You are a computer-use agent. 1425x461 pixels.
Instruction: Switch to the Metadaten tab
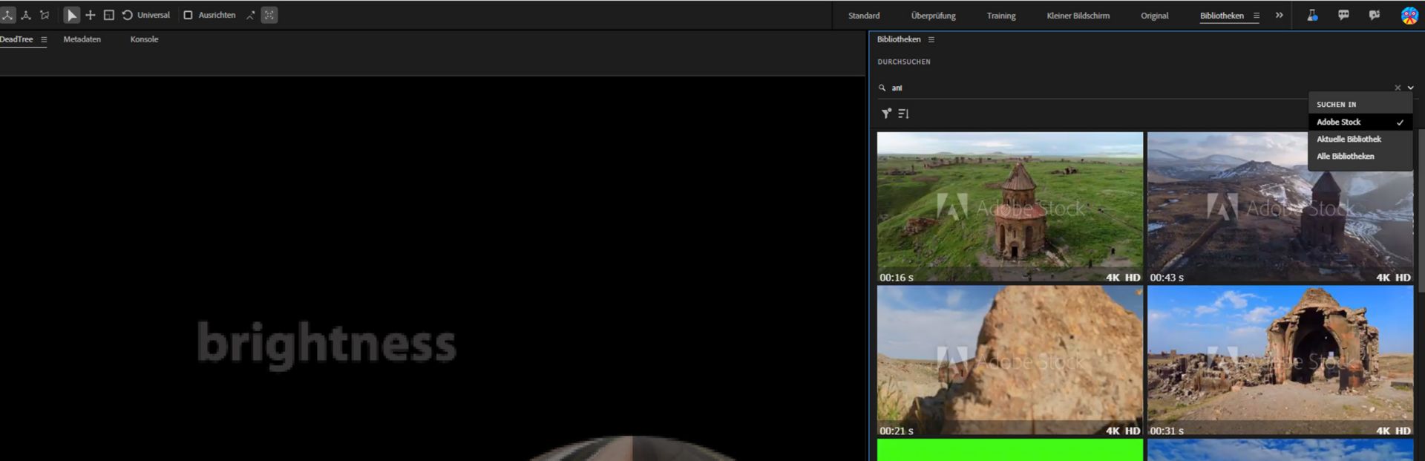pyautogui.click(x=82, y=39)
